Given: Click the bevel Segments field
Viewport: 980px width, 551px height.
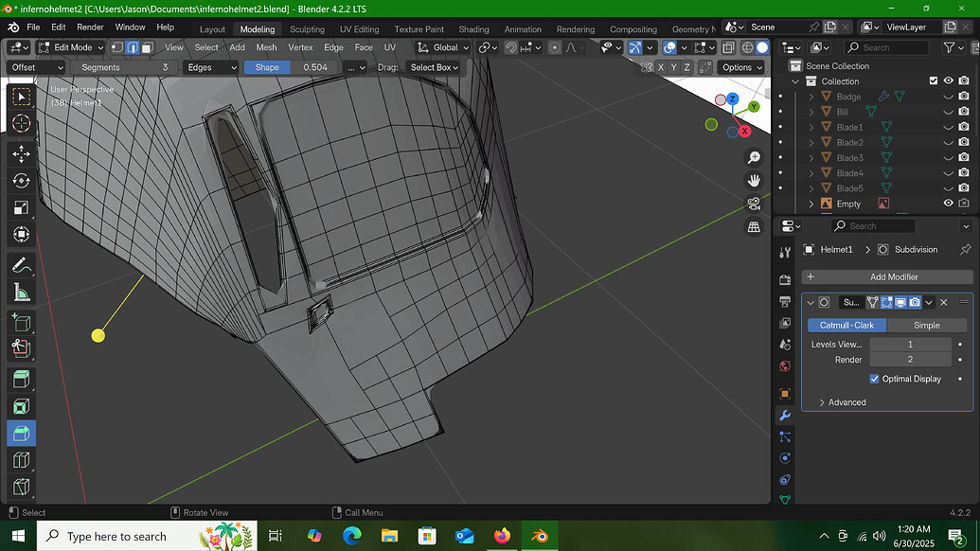Looking at the screenshot, I should click(x=124, y=67).
